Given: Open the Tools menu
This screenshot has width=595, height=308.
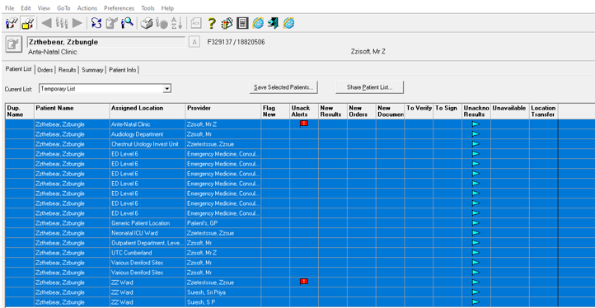Looking at the screenshot, I should click(148, 8).
